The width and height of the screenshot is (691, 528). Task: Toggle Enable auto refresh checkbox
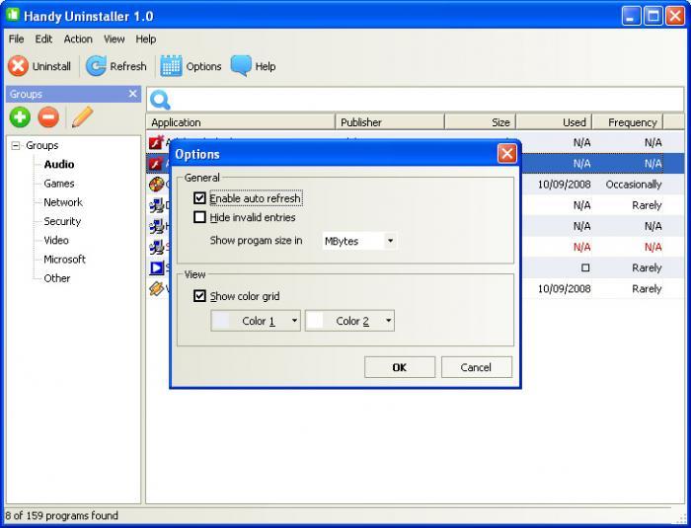click(199, 198)
